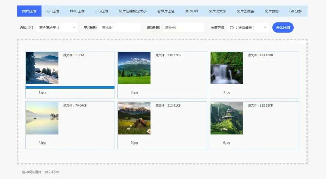Screen dimensions: 326x179
Task: Click the 宽(像素) width input field
Action: click(120, 28)
